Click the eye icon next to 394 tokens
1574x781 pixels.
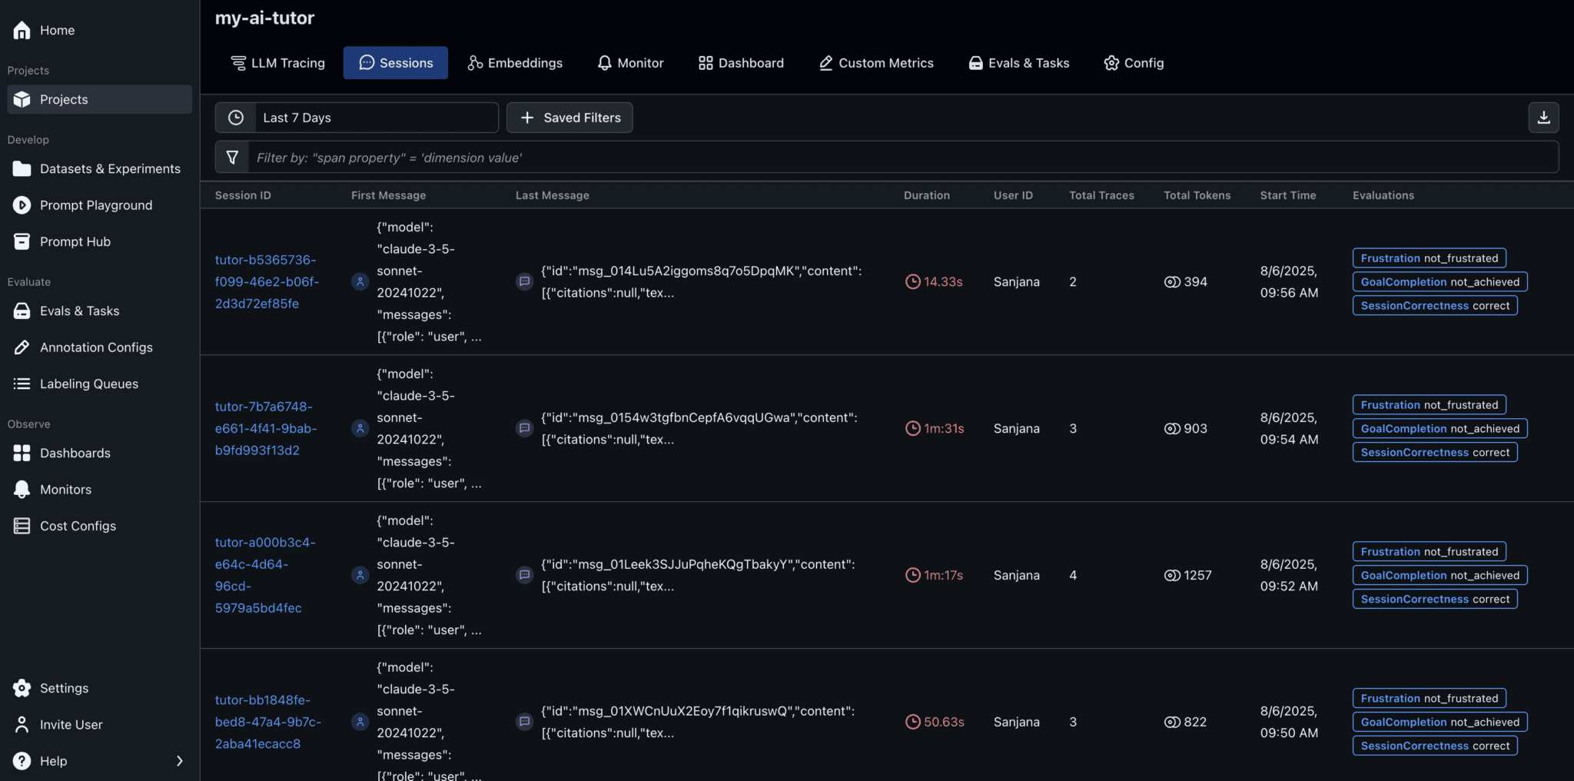tap(1171, 281)
